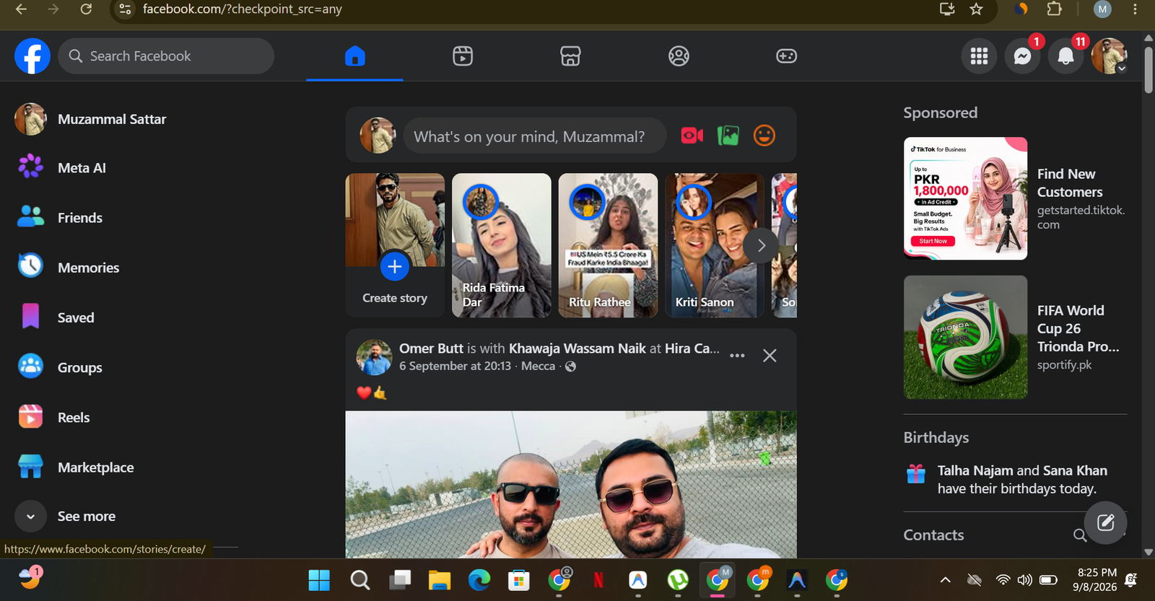Open the Menu grid icon
This screenshot has width=1155, height=601.
pos(979,56)
